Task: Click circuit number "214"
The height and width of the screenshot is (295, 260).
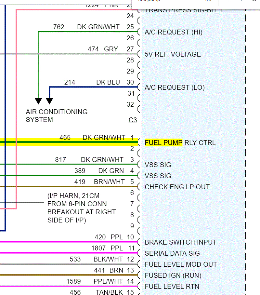Action: pos(70,82)
